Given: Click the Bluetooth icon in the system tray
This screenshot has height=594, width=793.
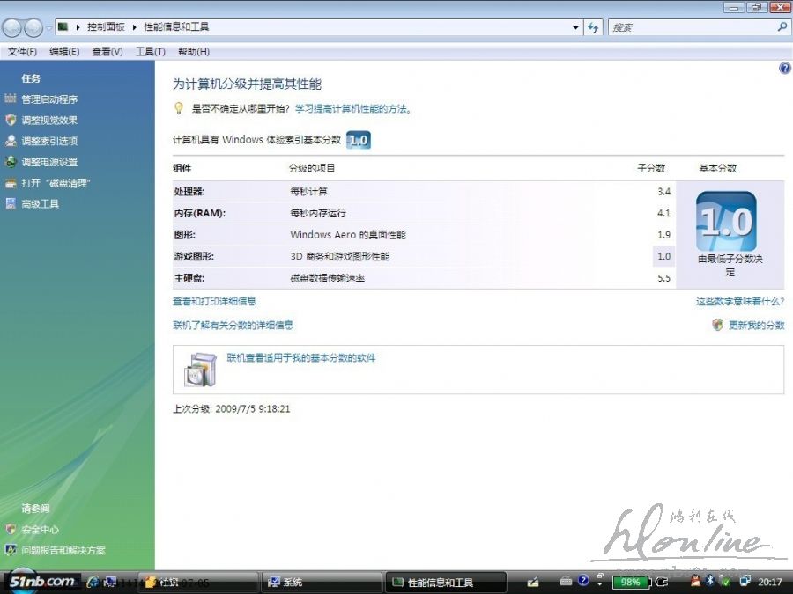Looking at the screenshot, I should point(708,581).
